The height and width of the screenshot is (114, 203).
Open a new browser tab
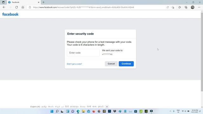point(43,2)
